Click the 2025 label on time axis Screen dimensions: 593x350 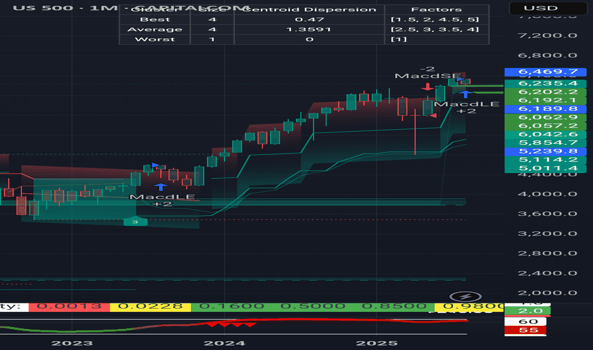(x=377, y=343)
